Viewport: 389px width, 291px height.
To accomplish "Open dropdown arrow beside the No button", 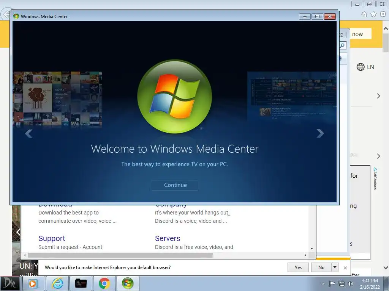I will 335,267.
